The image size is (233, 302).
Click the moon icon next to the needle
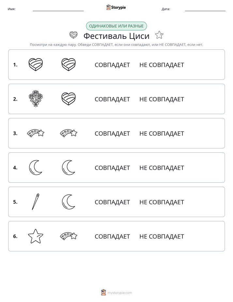pyautogui.click(x=69, y=202)
